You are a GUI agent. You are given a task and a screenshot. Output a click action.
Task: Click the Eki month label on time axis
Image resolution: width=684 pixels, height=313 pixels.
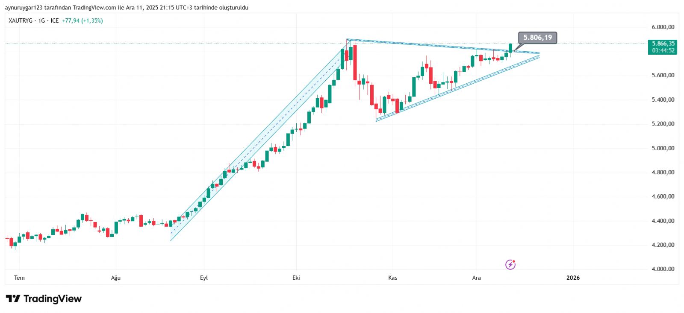coord(296,278)
